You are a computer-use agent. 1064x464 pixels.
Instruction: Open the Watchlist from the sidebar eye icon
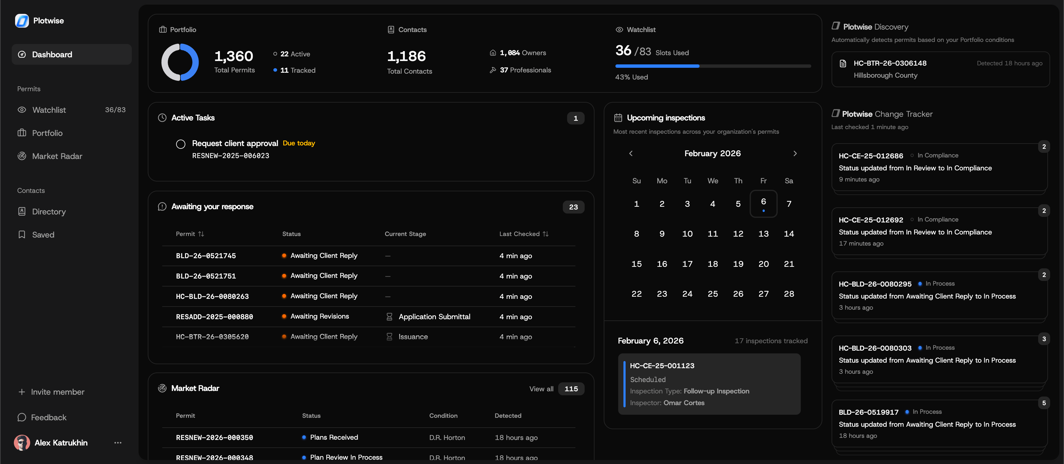(22, 109)
